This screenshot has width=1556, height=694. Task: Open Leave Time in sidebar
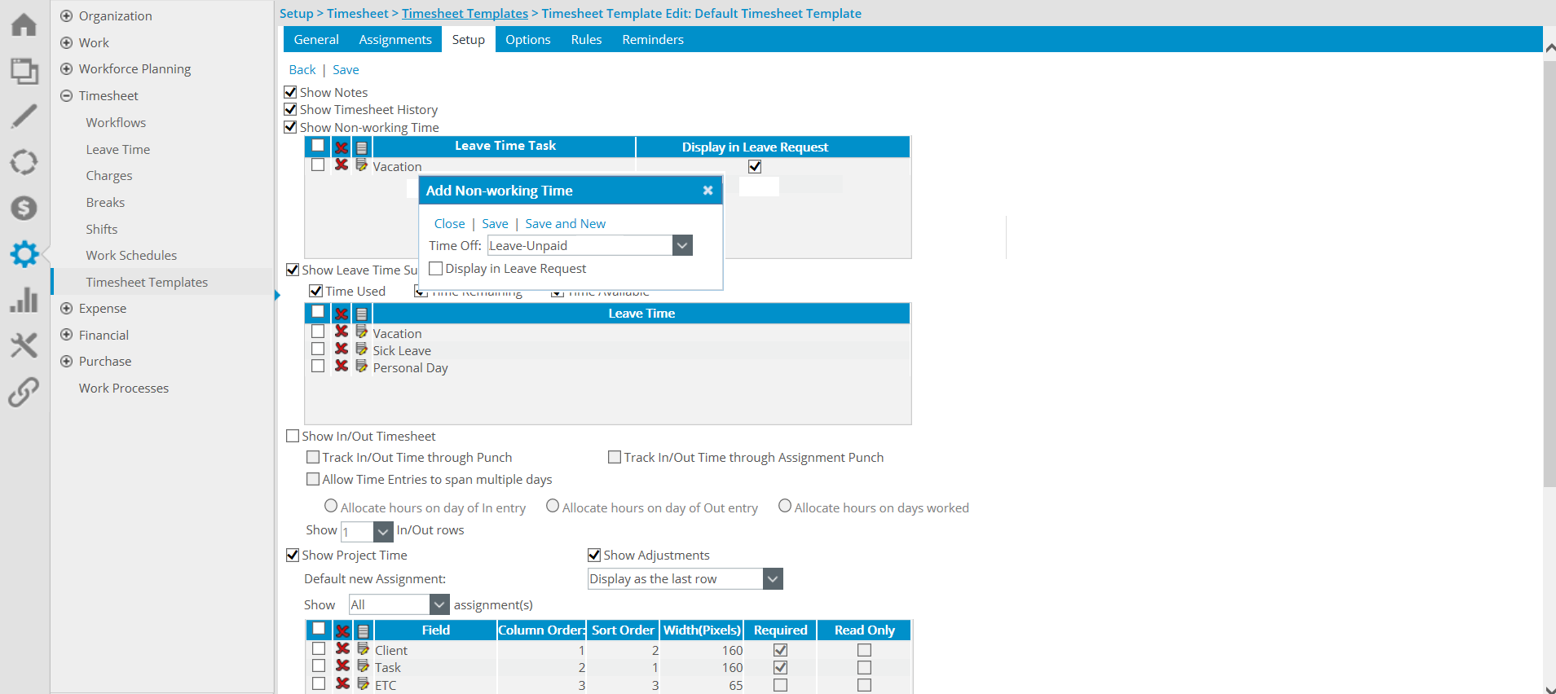[x=118, y=149]
